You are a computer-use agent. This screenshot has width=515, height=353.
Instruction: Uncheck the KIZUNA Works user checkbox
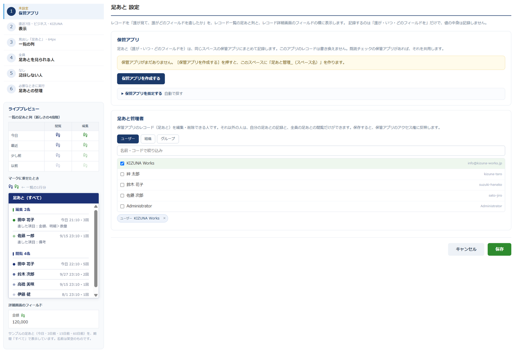122,163
